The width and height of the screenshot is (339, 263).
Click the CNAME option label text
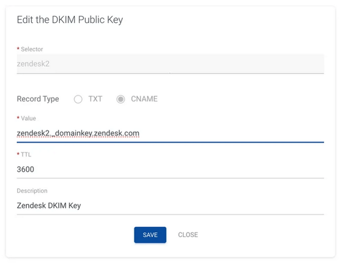(x=144, y=99)
